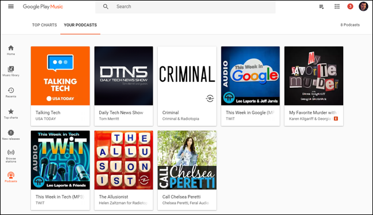Open This Week in Tech artwork
This screenshot has width=373, height=215.
tap(60, 160)
